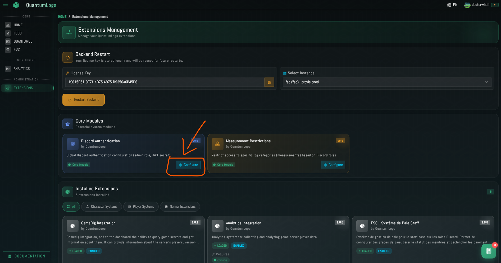Image resolution: width=501 pixels, height=263 pixels.
Task: Click ENABLED badge on GameDig Integration
Action: coord(94,251)
